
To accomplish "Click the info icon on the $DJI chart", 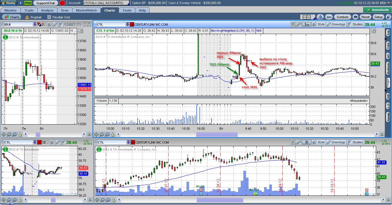I will pos(5,37).
